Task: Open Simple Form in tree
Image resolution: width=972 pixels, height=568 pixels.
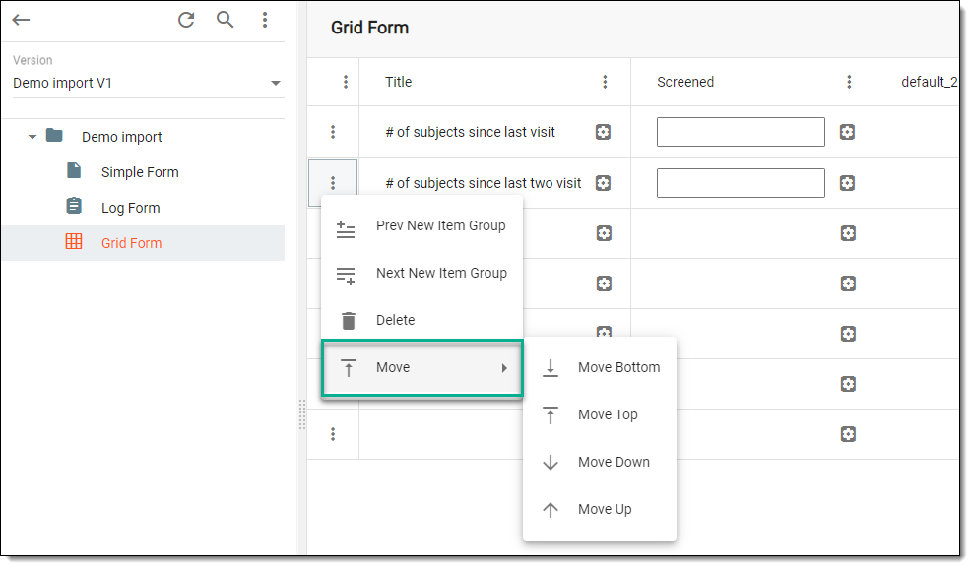Action: coord(140,172)
